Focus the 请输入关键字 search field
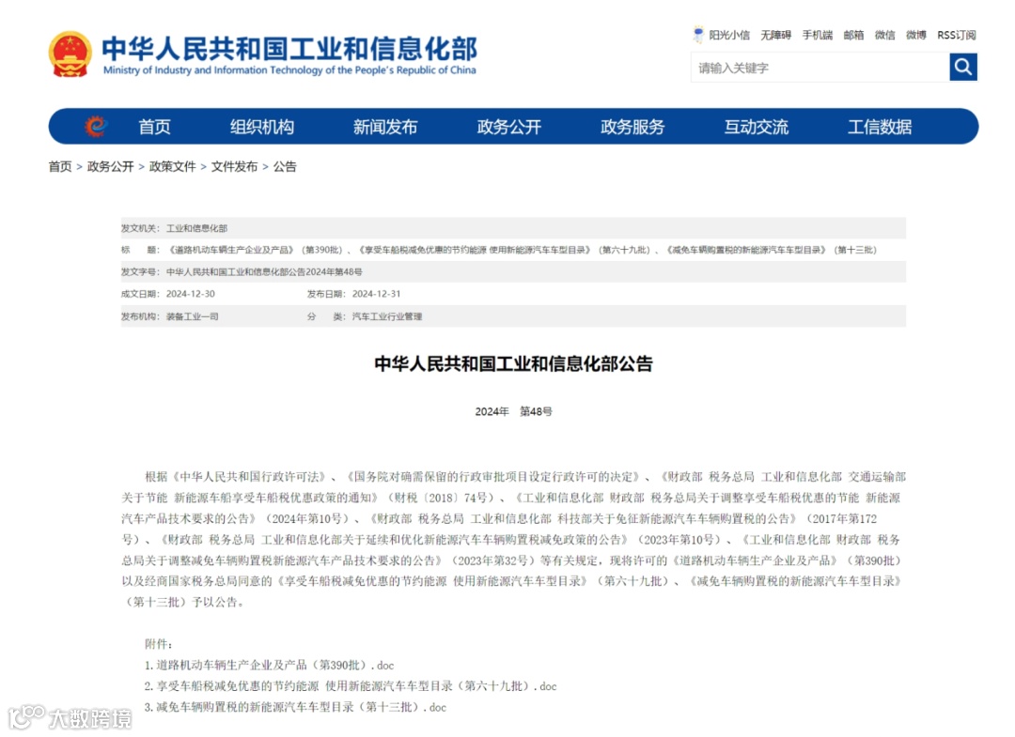The image size is (1015, 737). [820, 68]
